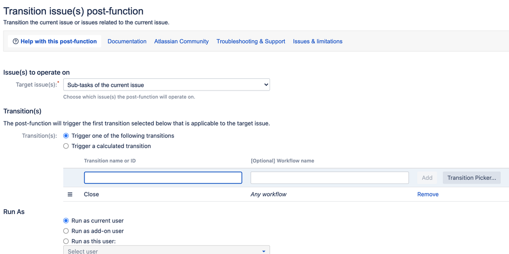Open Troubleshooting & Support link
This screenshot has width=509, height=254.
pos(251,42)
